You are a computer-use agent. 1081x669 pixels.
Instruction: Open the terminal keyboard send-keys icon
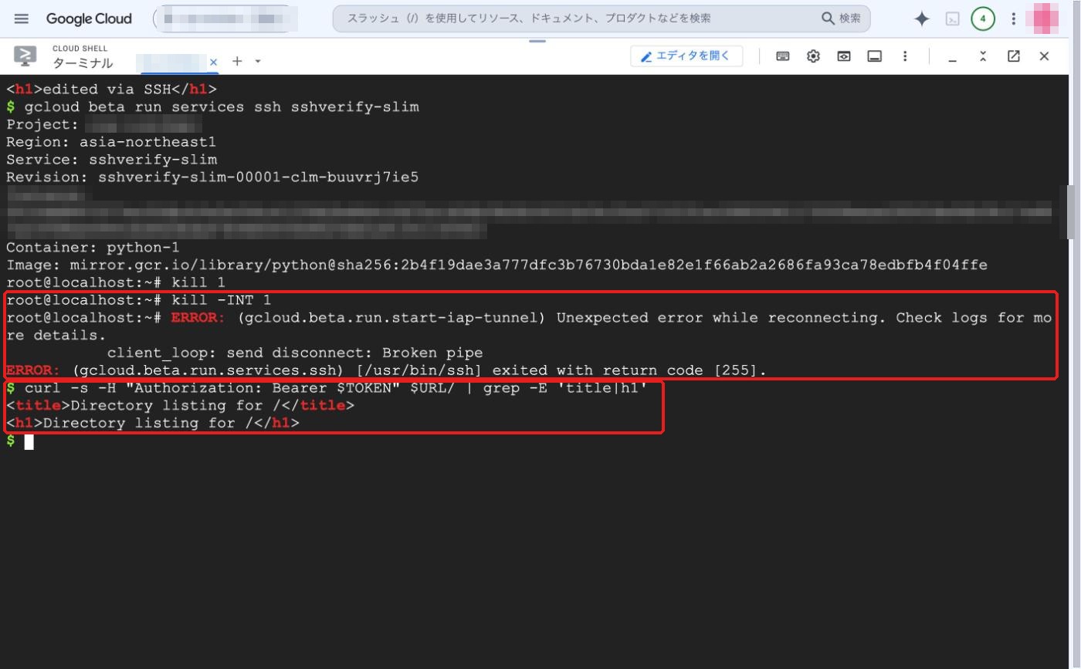pos(782,56)
